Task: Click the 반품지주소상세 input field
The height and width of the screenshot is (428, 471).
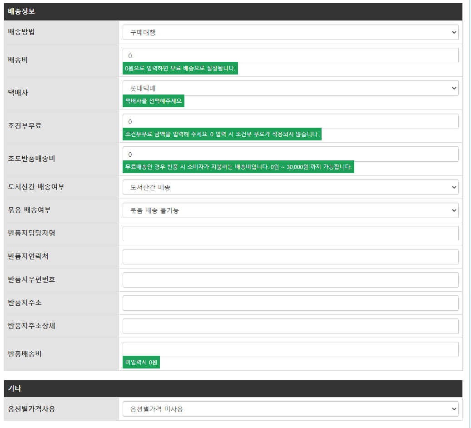Action: click(290, 326)
